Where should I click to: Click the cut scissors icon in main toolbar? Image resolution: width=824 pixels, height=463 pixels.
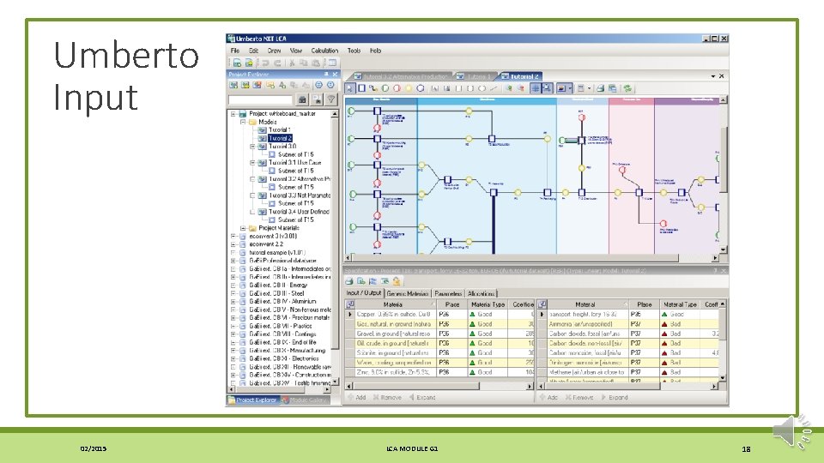pos(292,63)
